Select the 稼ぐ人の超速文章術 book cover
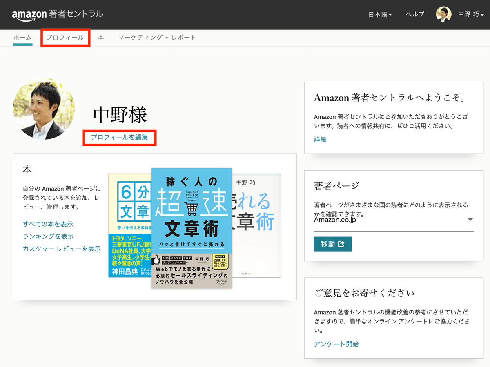Screen dimensions: 490x367 coord(192,228)
